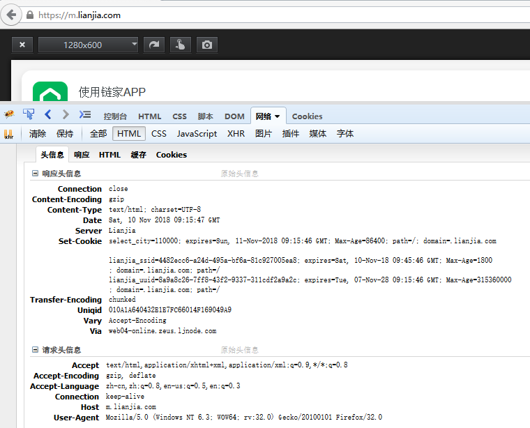
Task: Open the 脚本 script panel
Action: [206, 116]
